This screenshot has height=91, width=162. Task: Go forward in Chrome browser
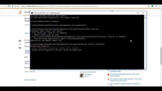[x=5, y=6]
